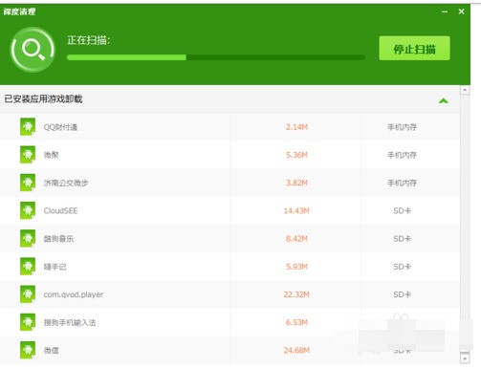Click the stop scanning button 停止扫描
This screenshot has height=369, width=481.
(414, 49)
